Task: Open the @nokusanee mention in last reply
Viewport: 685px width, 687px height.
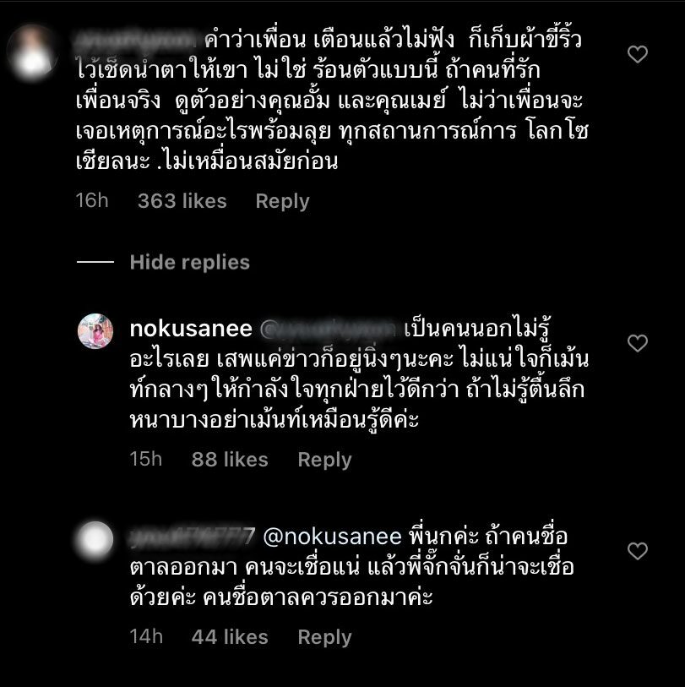Action: click(x=332, y=537)
